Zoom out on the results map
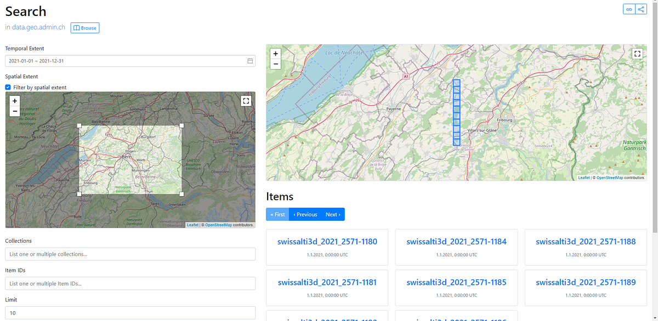 (275, 64)
